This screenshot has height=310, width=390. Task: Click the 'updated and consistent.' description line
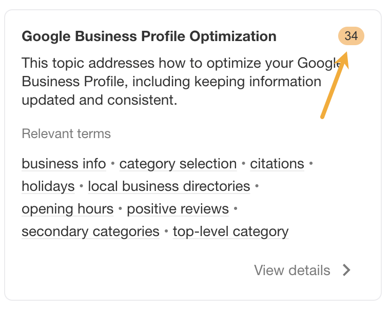99,100
